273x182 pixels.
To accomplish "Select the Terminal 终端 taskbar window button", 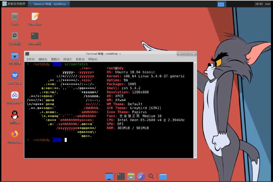I will coord(49,4).
